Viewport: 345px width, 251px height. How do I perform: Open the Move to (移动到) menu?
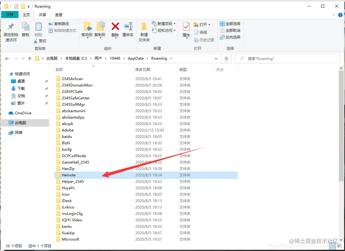click(87, 30)
